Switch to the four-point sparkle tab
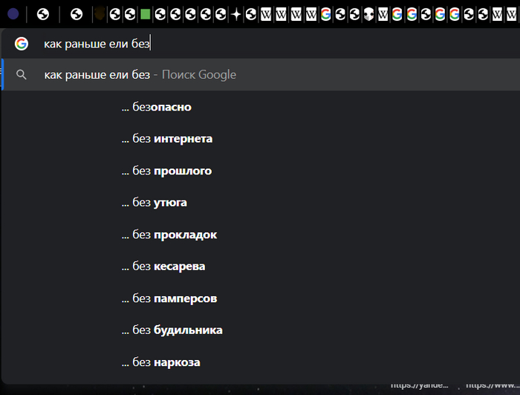The width and height of the screenshot is (520, 395). click(x=236, y=13)
